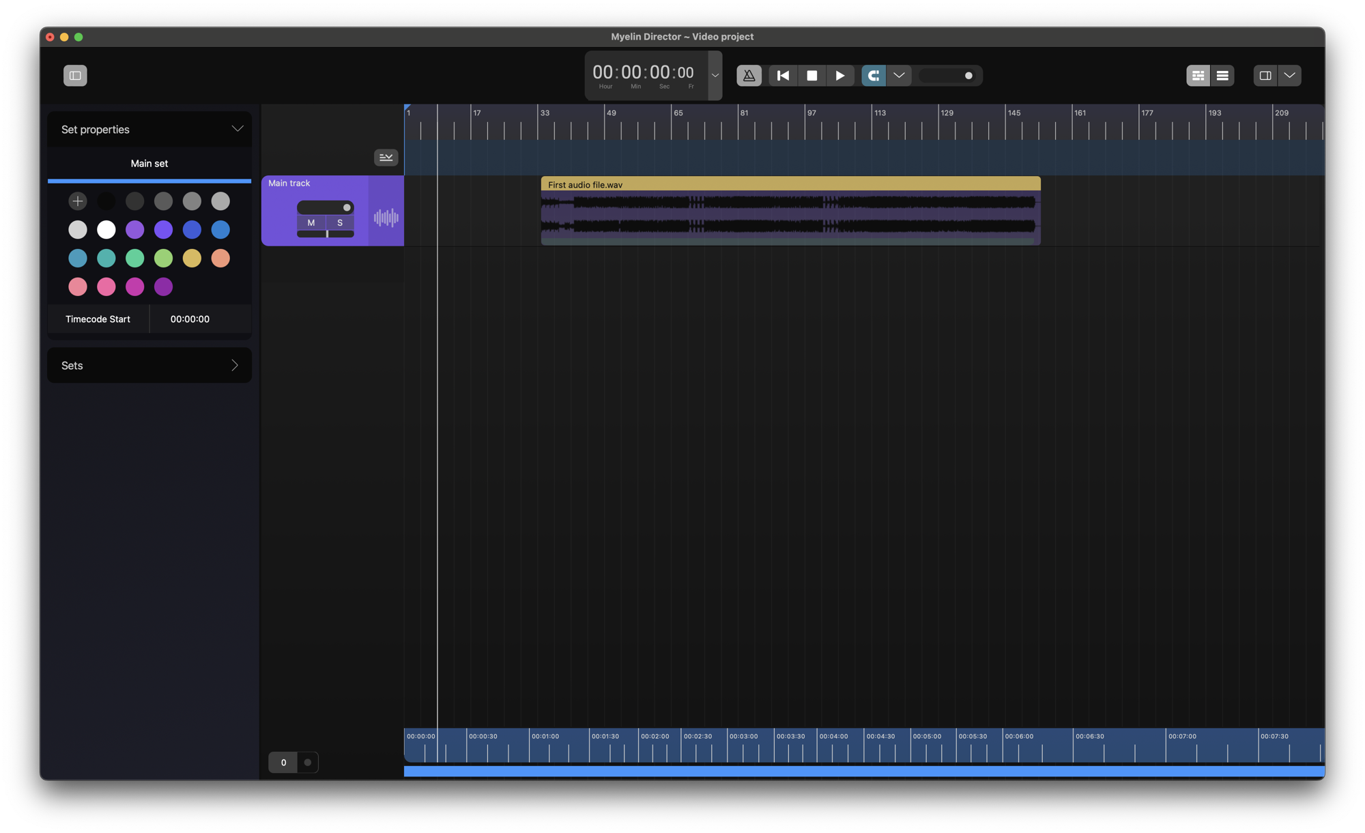
Task: Toggle the right side panel icon
Action: click(1265, 76)
